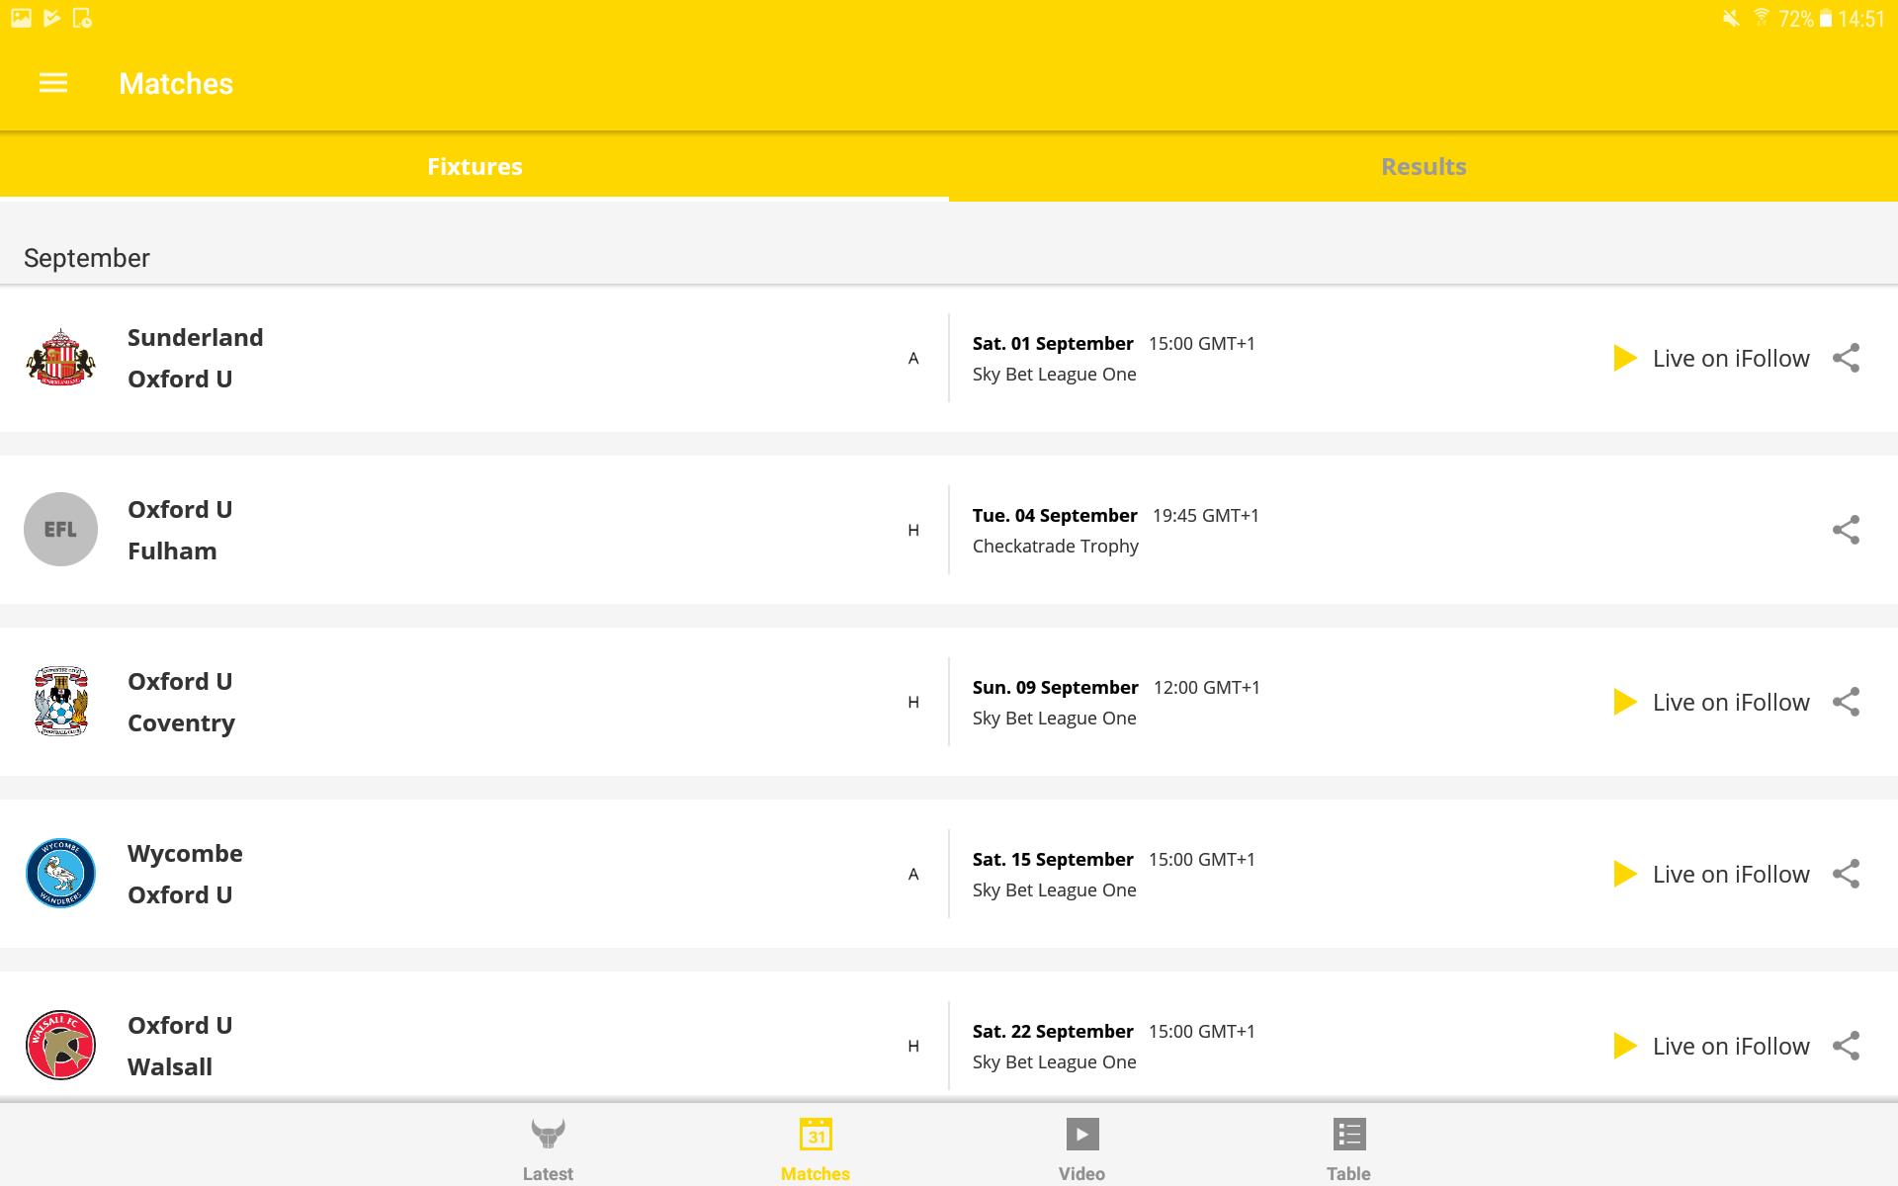Tap the Wi-Fi status icon
The height and width of the screenshot is (1186, 1898).
coord(1761,17)
